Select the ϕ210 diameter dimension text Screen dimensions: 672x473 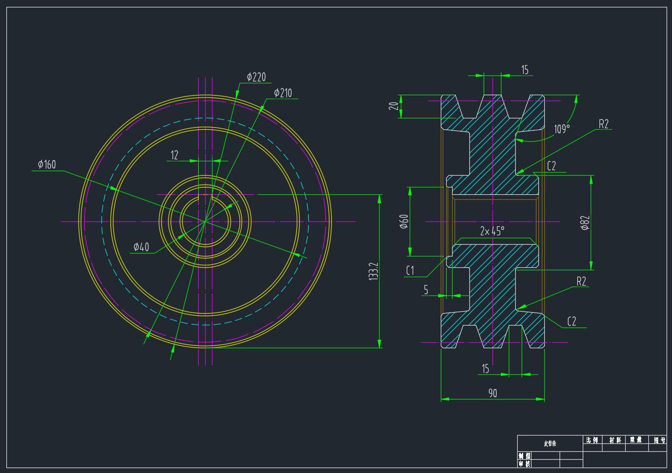pos(283,93)
